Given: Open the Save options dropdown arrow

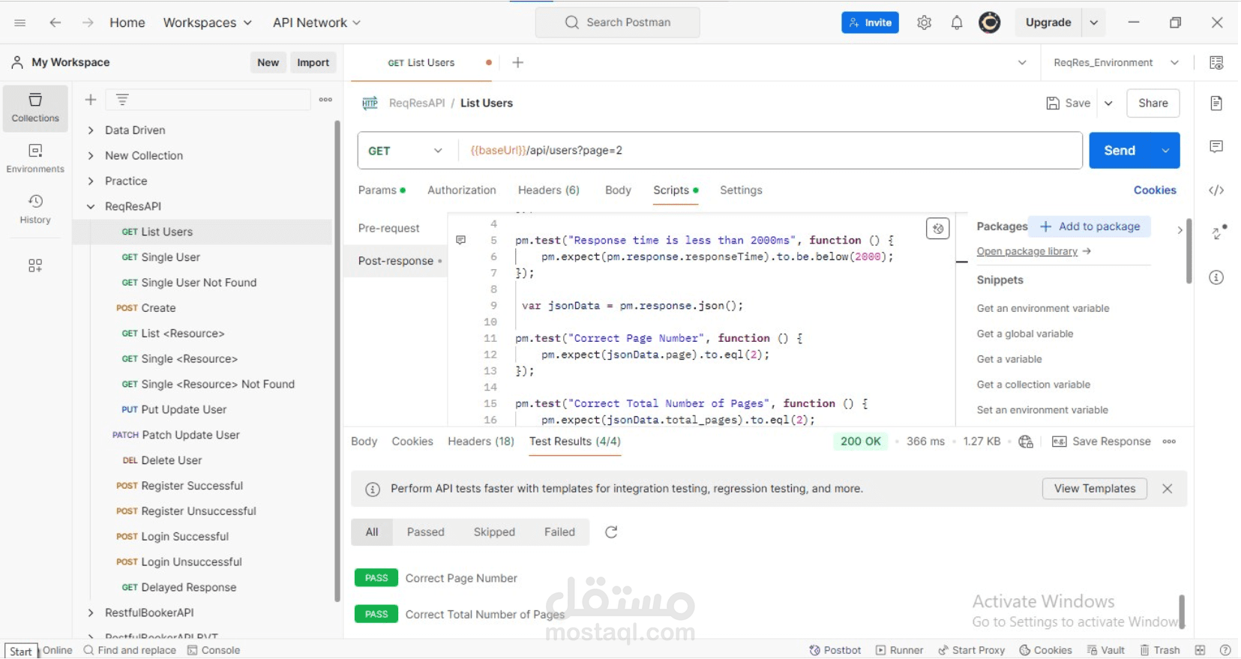Looking at the screenshot, I should click(x=1108, y=103).
